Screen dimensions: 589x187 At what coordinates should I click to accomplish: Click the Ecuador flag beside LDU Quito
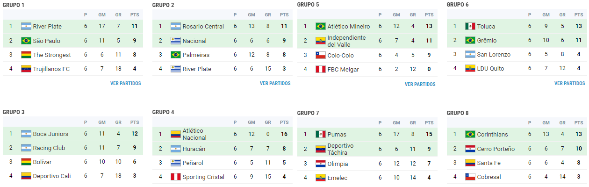tap(470, 68)
